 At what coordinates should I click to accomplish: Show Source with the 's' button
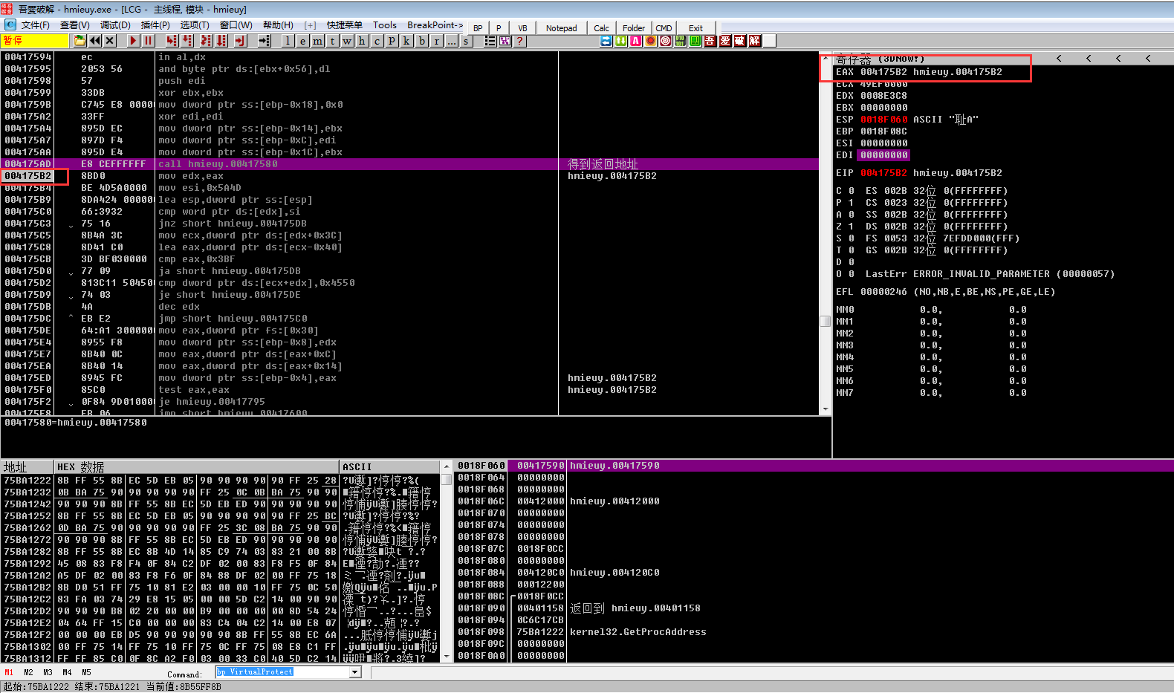click(x=466, y=41)
